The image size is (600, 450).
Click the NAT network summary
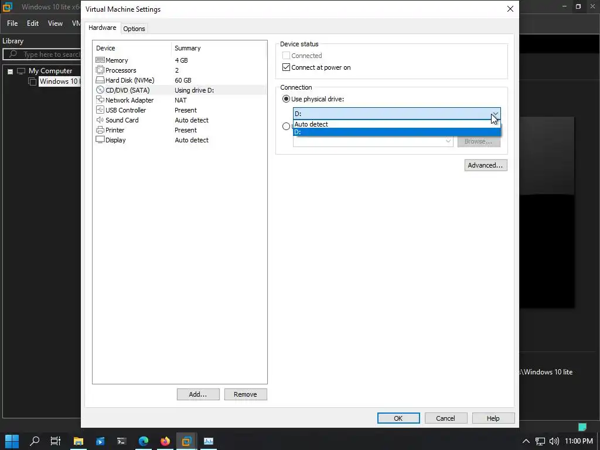pyautogui.click(x=180, y=100)
